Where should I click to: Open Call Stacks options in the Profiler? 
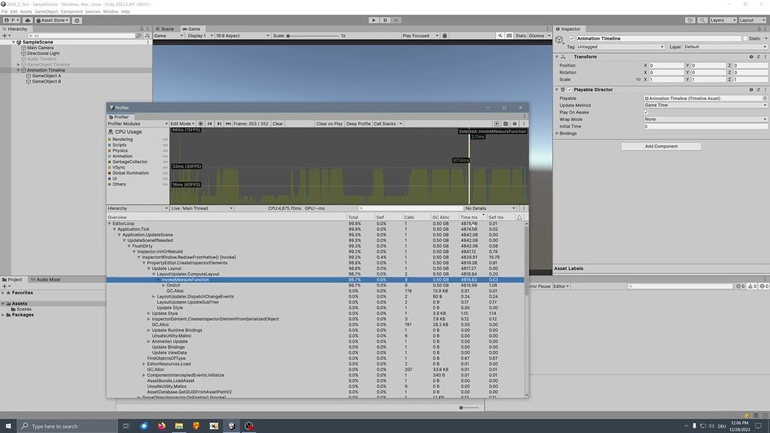coord(386,123)
